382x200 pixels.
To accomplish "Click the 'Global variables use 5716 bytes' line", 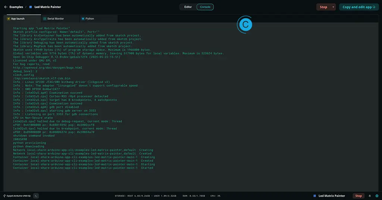I will point(118,53).
